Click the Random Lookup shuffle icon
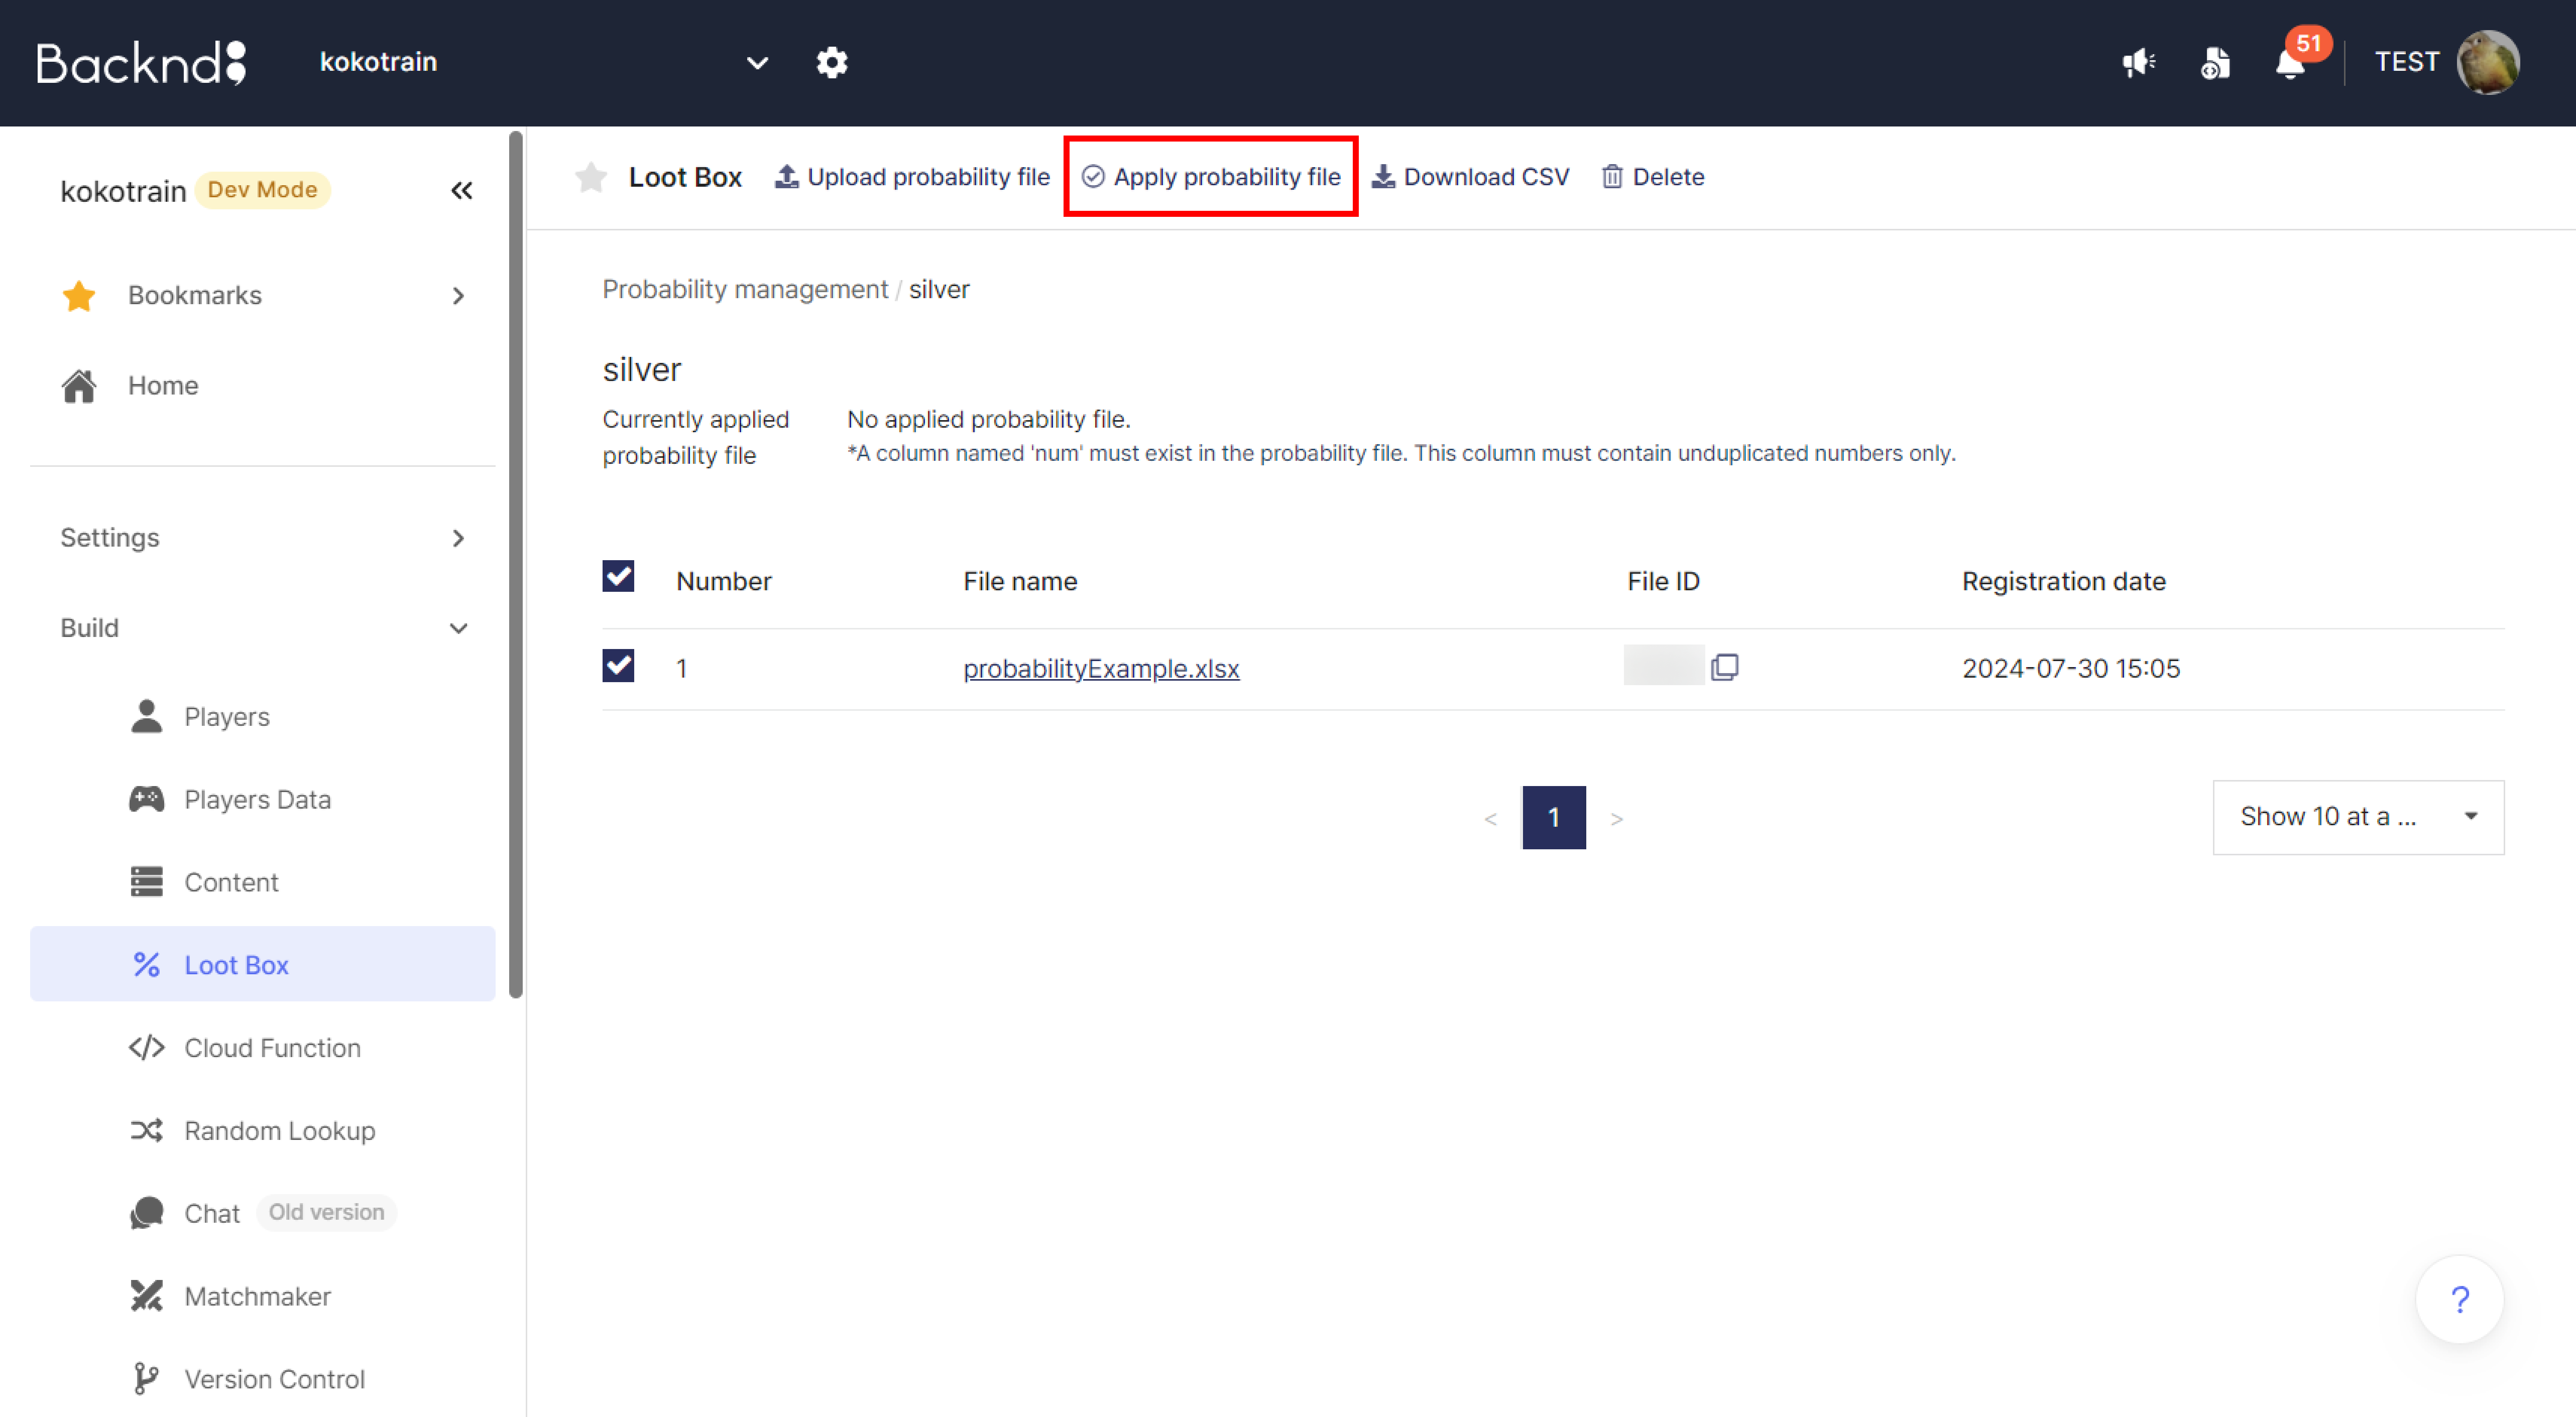Image resolution: width=2576 pixels, height=1417 pixels. [147, 1130]
